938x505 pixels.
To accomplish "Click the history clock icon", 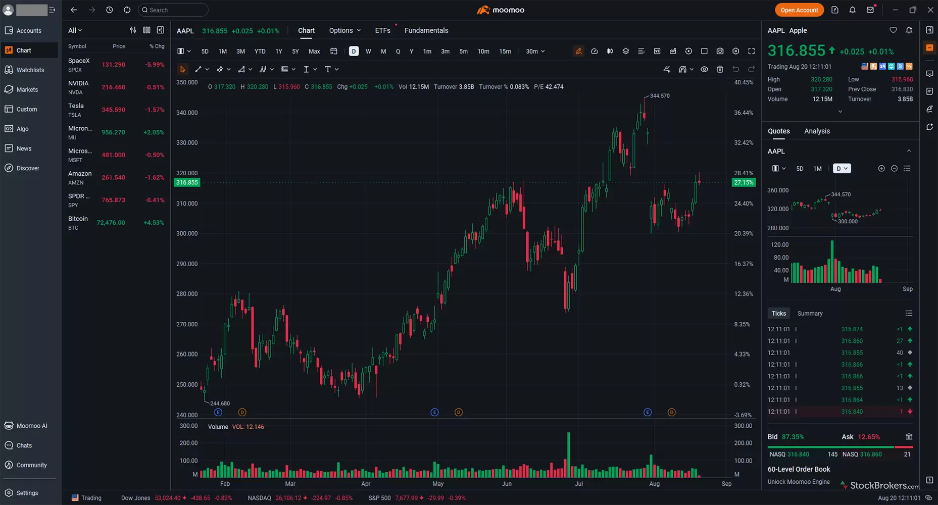I will [109, 10].
